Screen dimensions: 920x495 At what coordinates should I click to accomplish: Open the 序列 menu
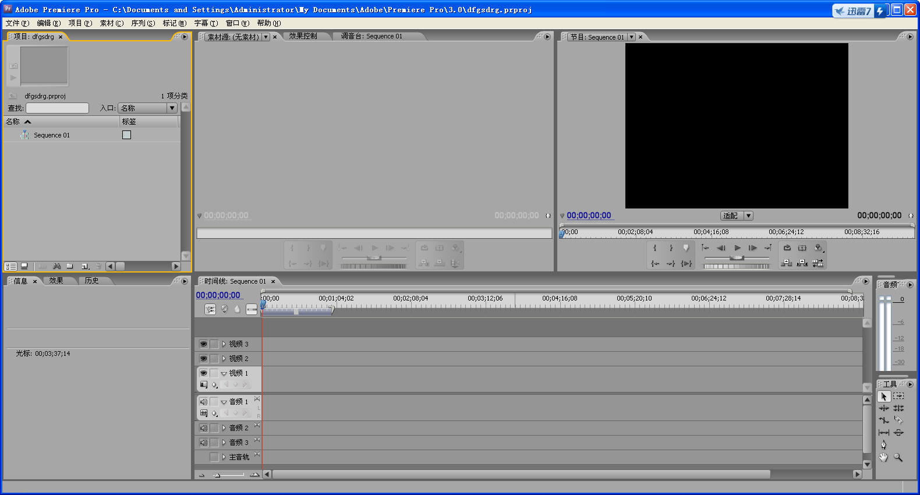coord(143,23)
